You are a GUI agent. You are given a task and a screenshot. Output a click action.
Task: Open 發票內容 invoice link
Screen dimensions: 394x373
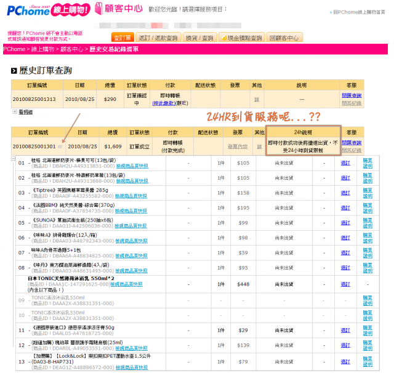238,146
